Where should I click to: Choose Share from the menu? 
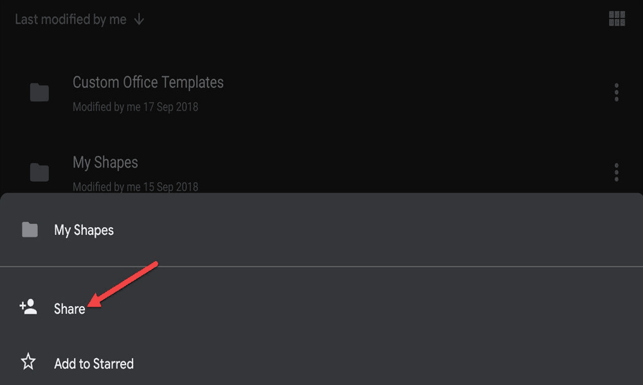[69, 309]
